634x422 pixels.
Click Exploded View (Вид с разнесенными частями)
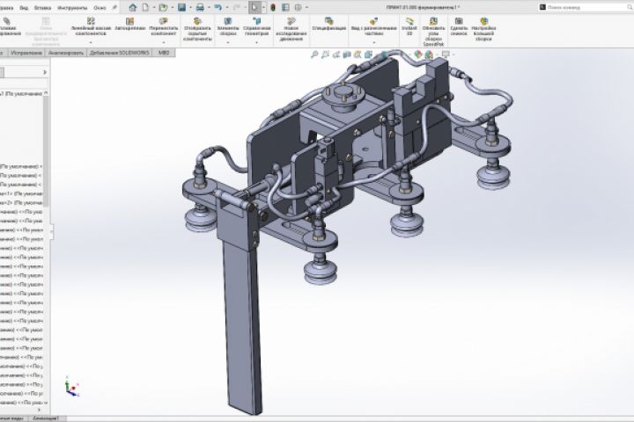click(374, 26)
